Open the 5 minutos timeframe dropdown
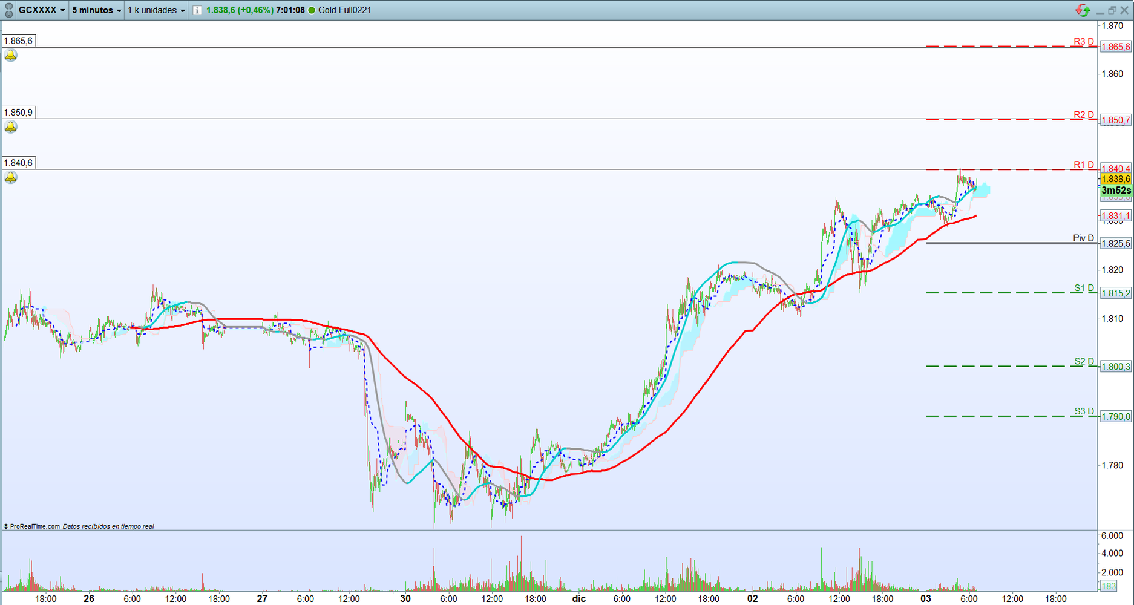Viewport: 1134px width, 605px height. (97, 10)
